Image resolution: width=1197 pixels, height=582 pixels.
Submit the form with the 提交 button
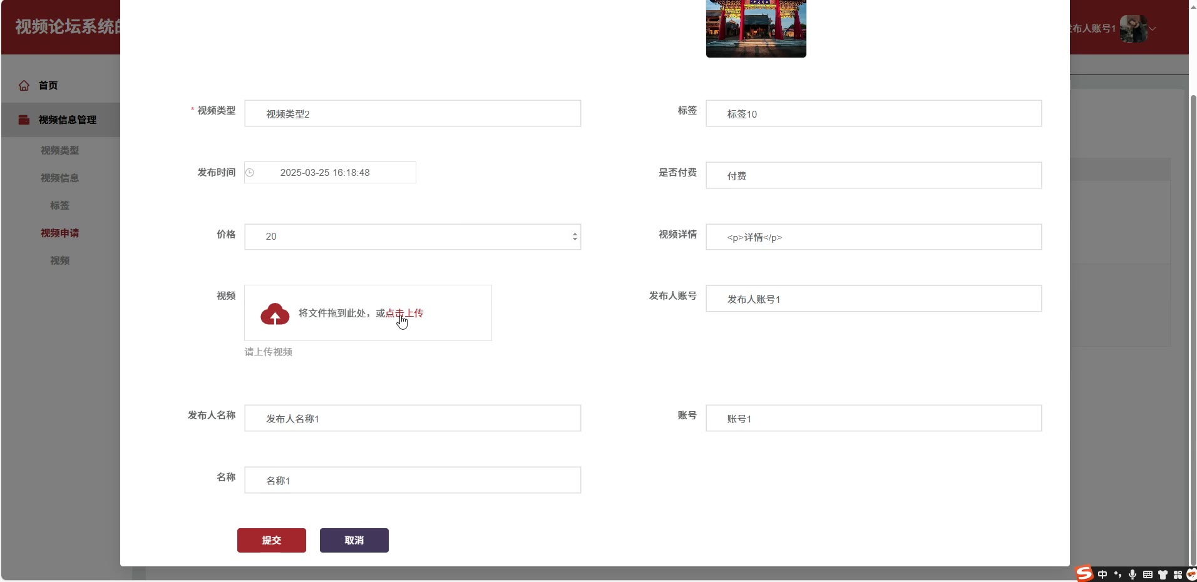pos(272,540)
